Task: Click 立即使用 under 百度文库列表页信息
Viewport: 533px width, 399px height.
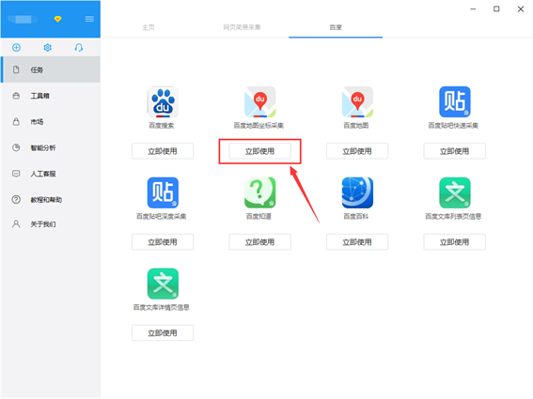Action: click(x=454, y=242)
